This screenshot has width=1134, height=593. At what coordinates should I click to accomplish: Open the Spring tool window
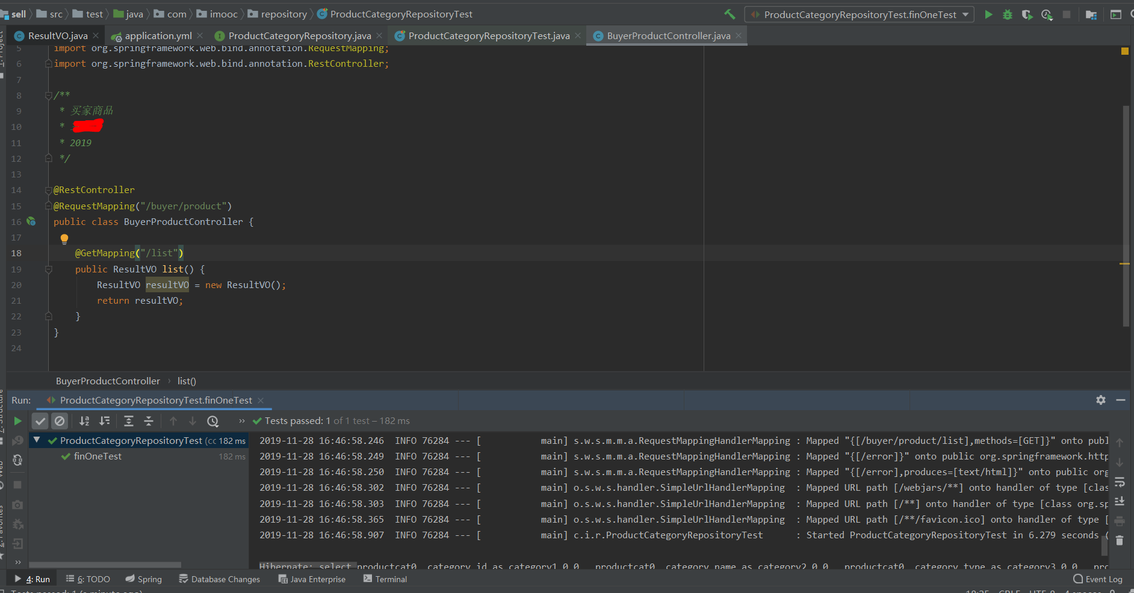point(143,579)
